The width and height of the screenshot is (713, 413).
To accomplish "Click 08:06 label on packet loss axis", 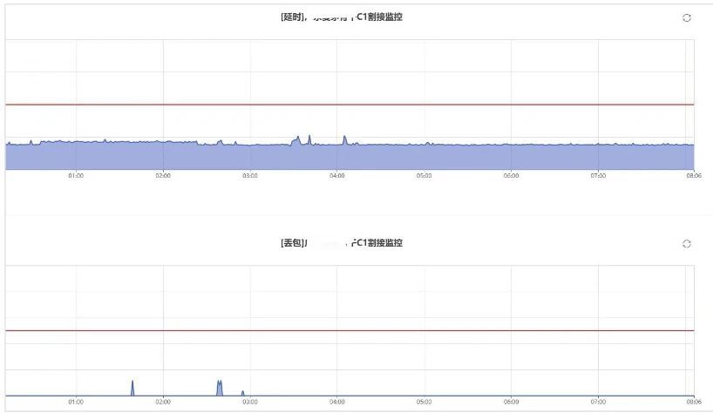I will [x=694, y=402].
